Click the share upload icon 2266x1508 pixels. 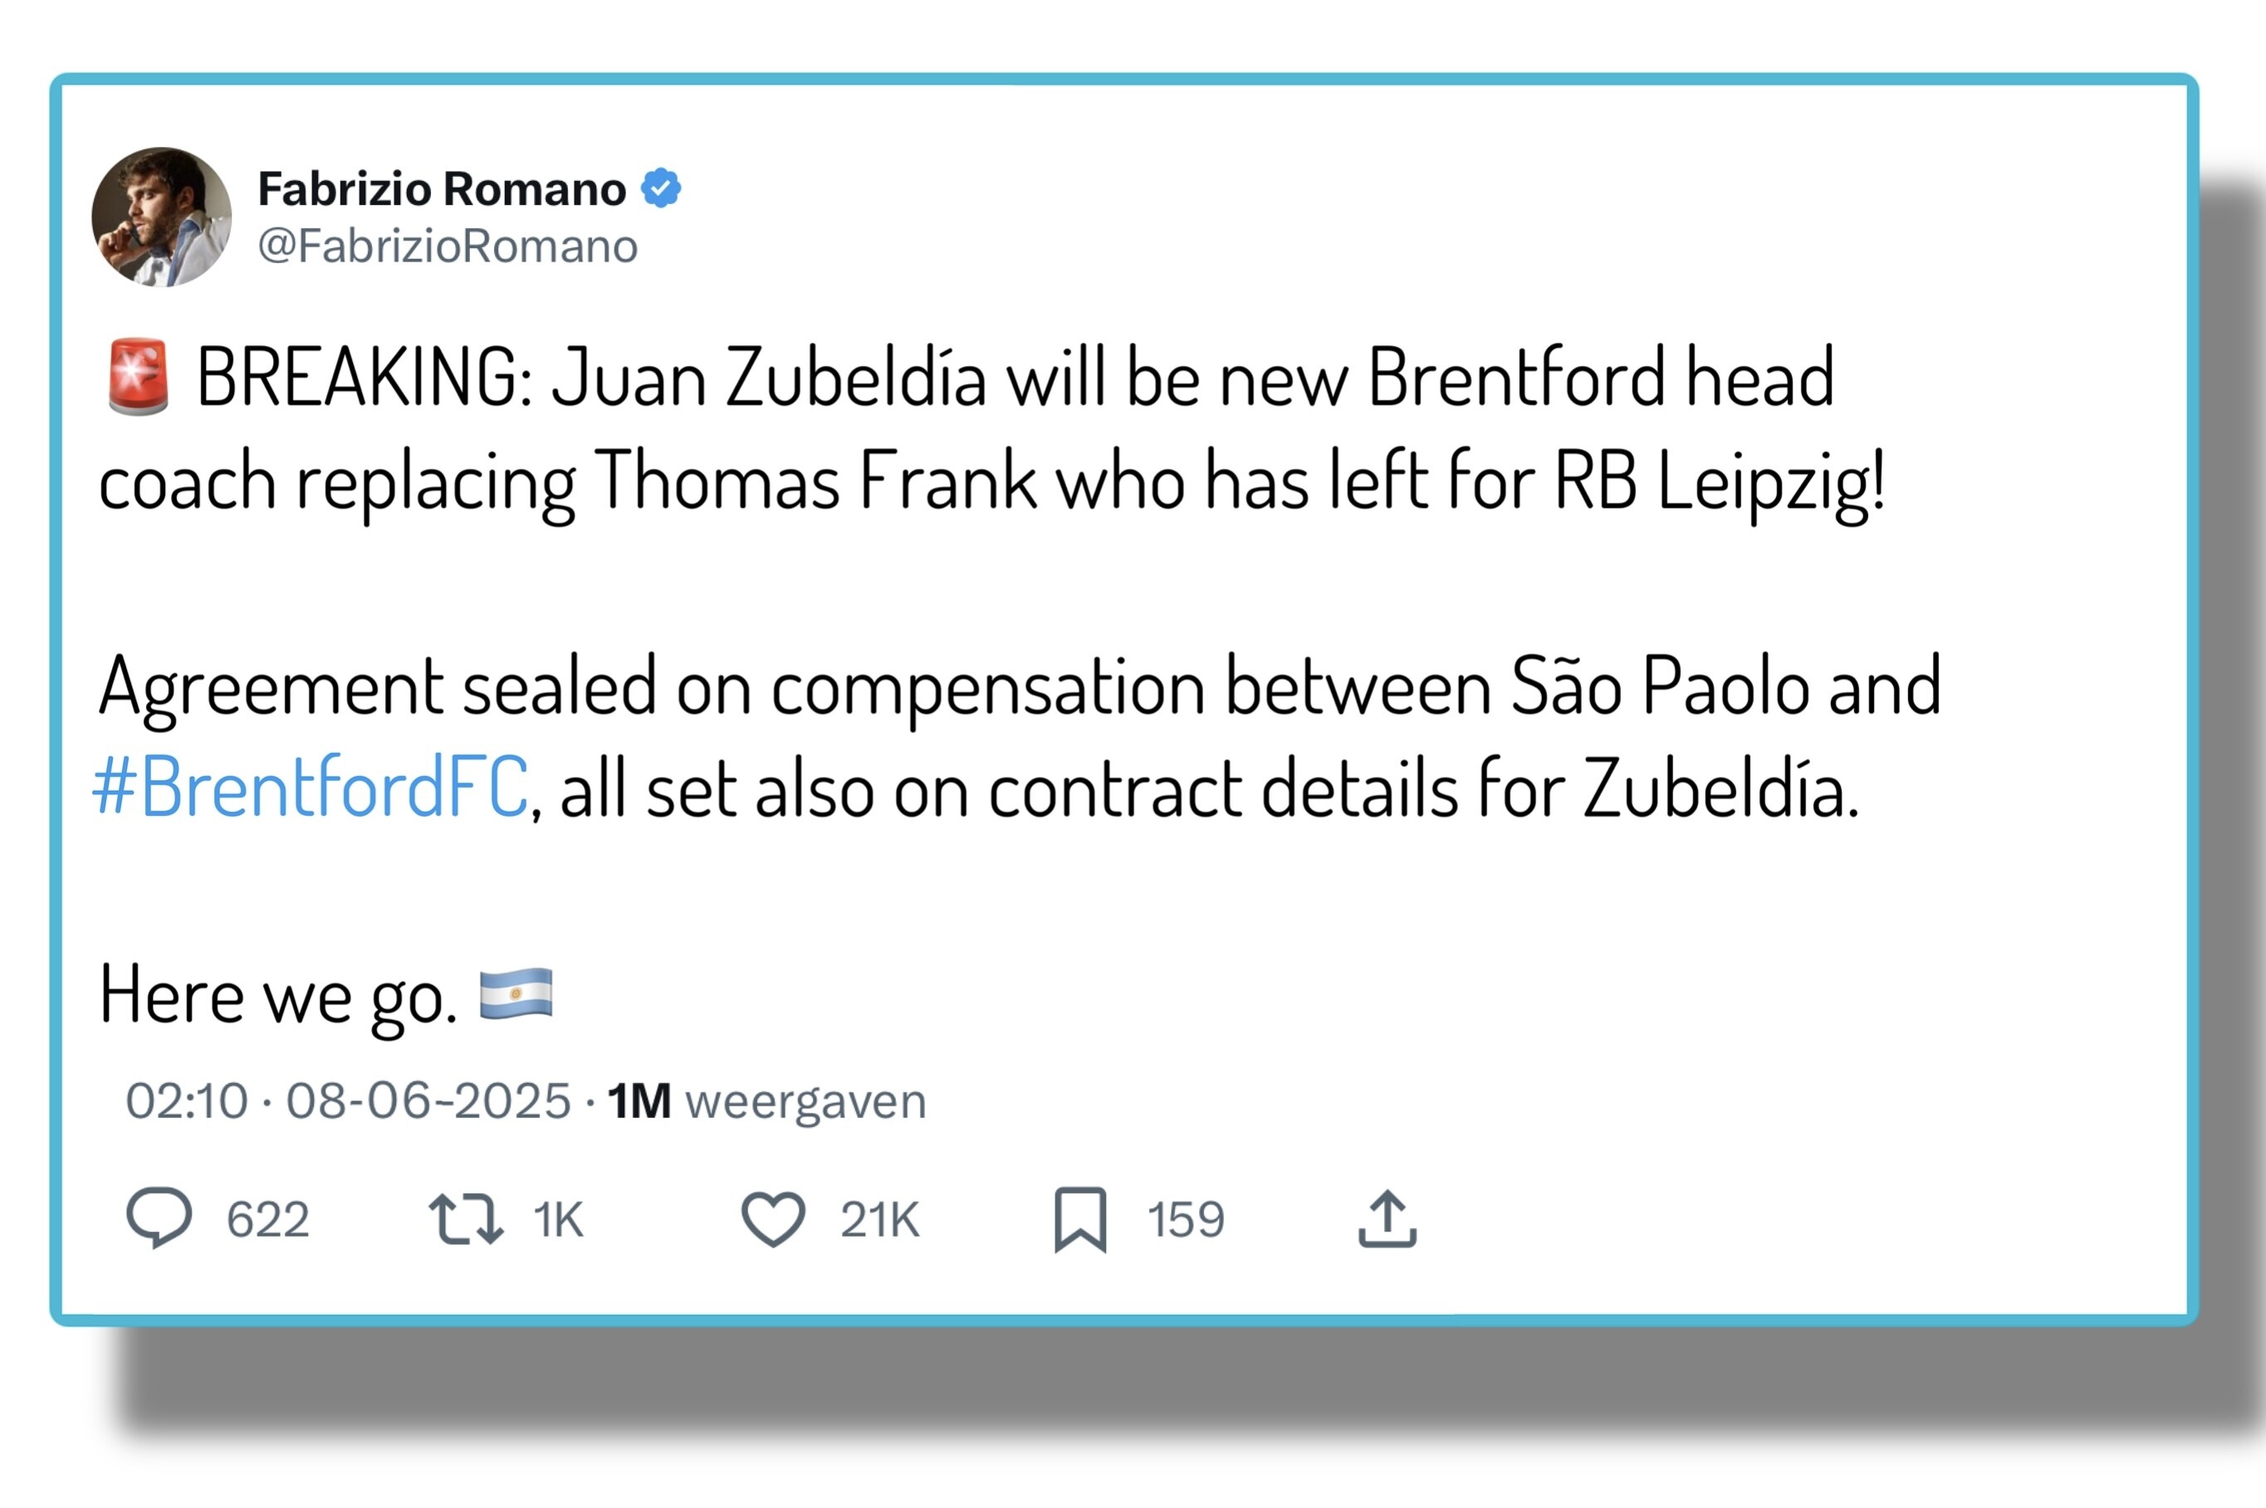coord(1387,1218)
